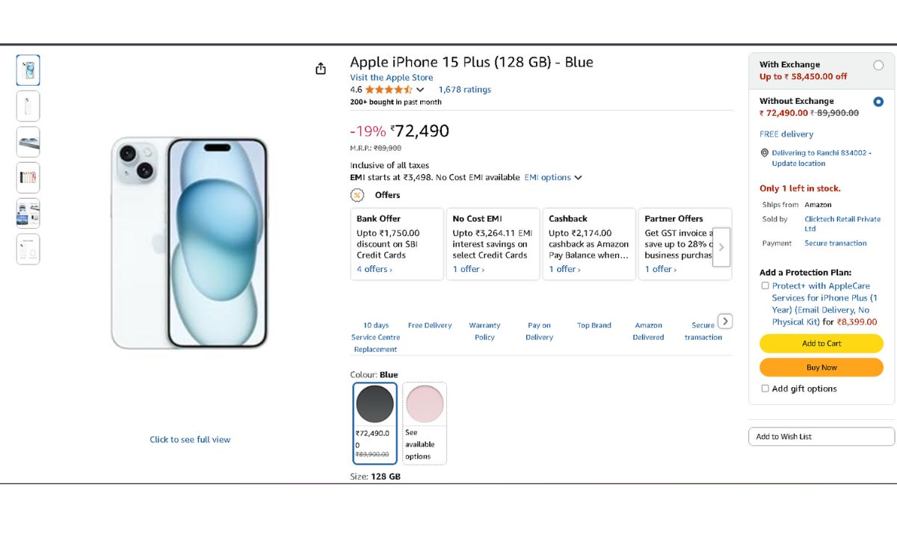The height and width of the screenshot is (538, 897).
Task: Click the star rating icons
Action: (x=389, y=90)
